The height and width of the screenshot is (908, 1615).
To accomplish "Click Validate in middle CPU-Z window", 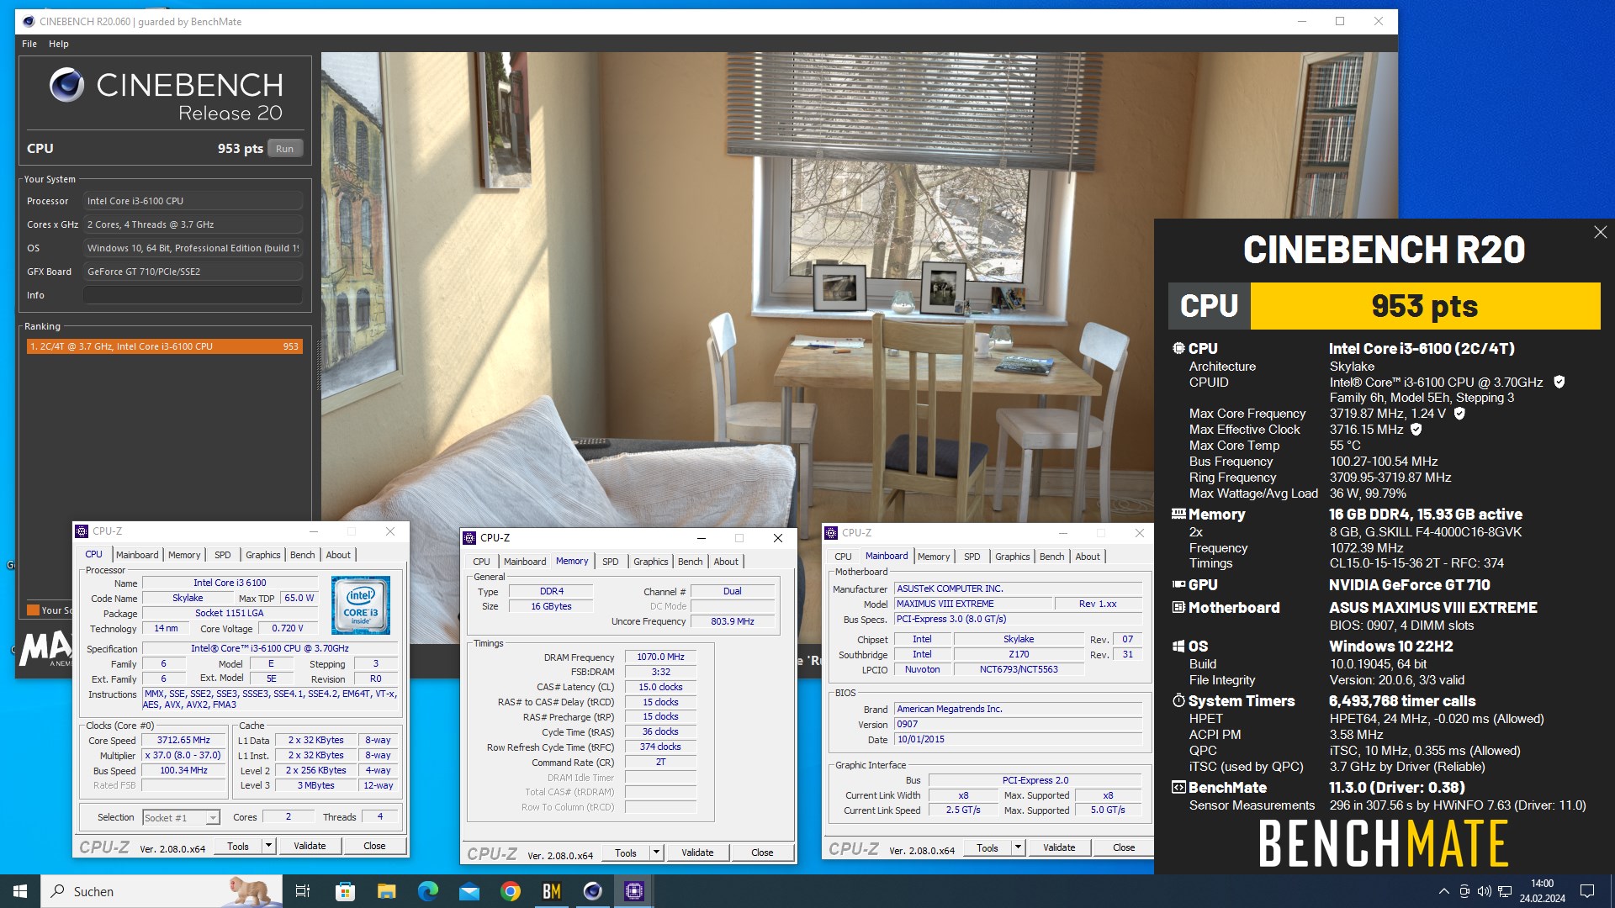I will [697, 853].
